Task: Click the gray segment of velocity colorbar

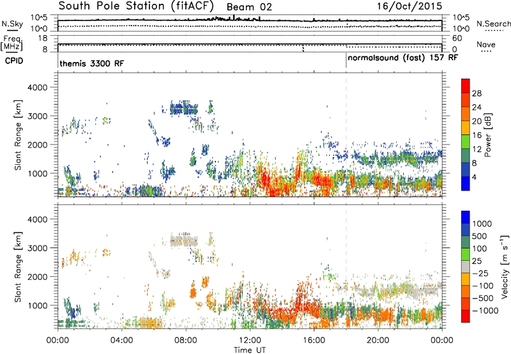Action: pos(466,267)
